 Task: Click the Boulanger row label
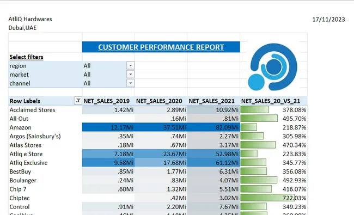(x=23, y=180)
